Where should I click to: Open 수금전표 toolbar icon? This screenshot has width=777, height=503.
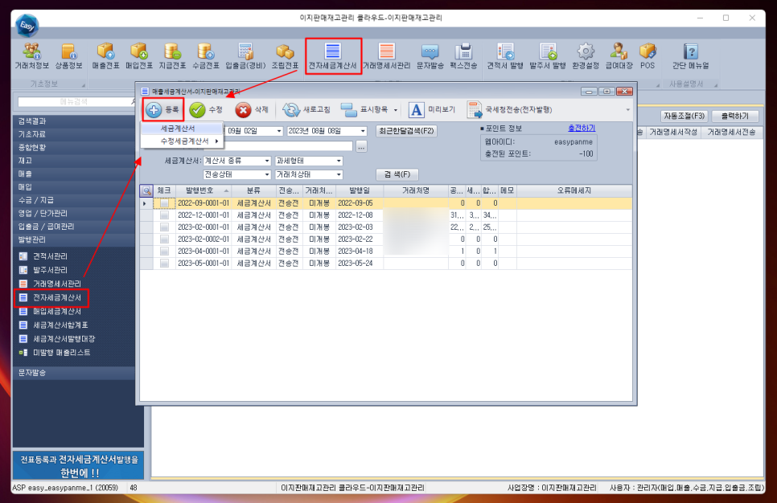coord(206,56)
